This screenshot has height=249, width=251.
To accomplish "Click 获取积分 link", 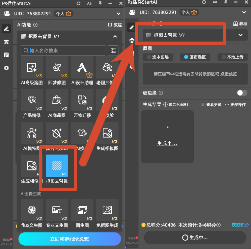I will (240, 225).
